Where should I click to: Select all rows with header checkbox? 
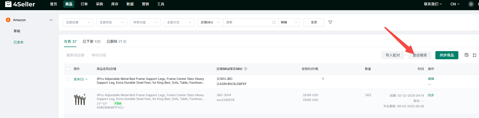coord(68,69)
